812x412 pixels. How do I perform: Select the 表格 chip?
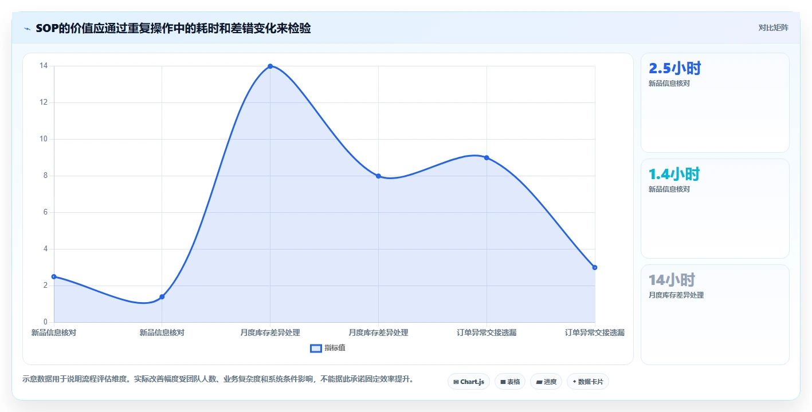click(x=510, y=382)
